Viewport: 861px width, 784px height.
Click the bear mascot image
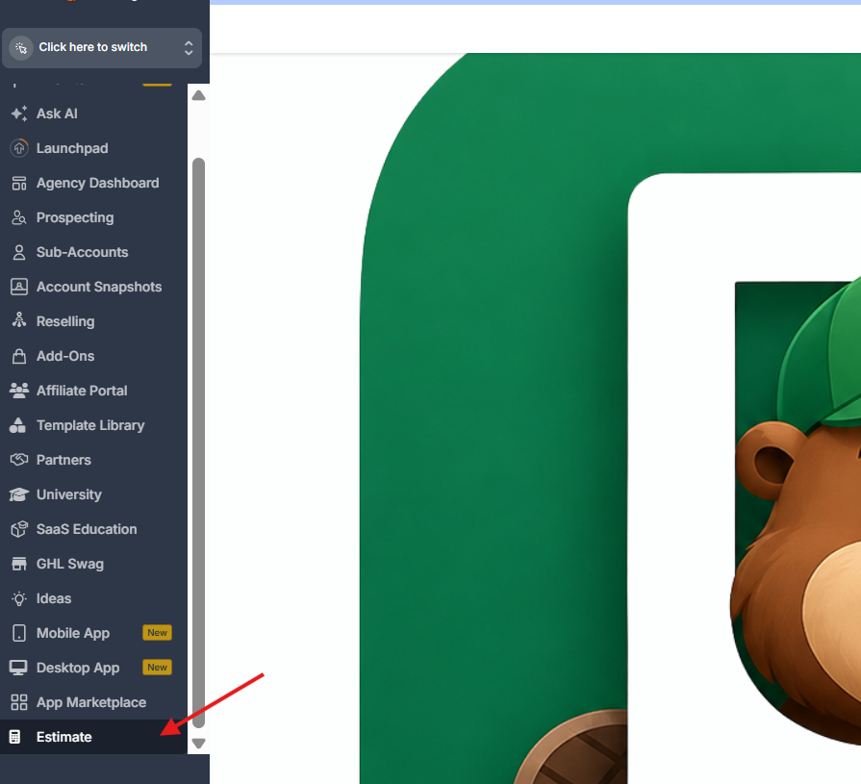797,511
